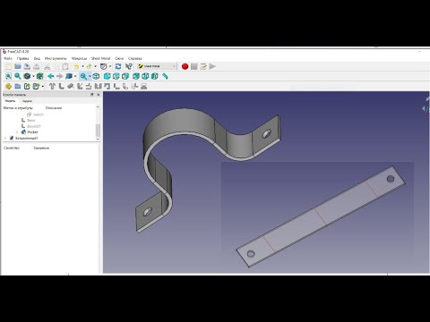Image resolution: width=430 pixels, height=322 pixels.
Task: Redo the last undone action
Action: 89,66
